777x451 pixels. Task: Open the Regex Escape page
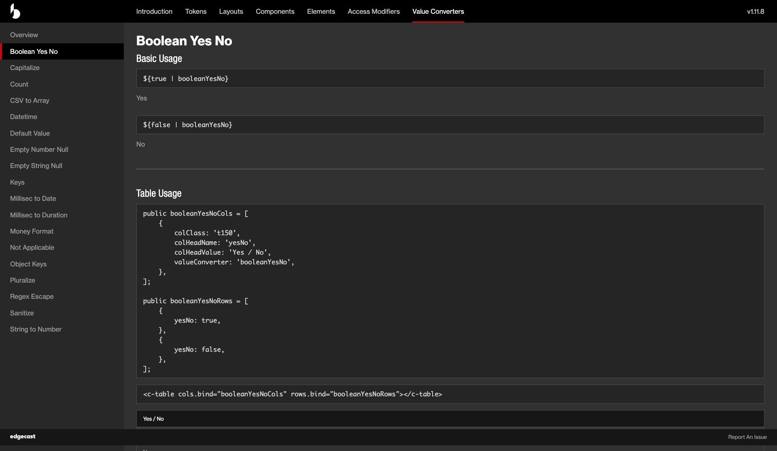tap(62, 296)
